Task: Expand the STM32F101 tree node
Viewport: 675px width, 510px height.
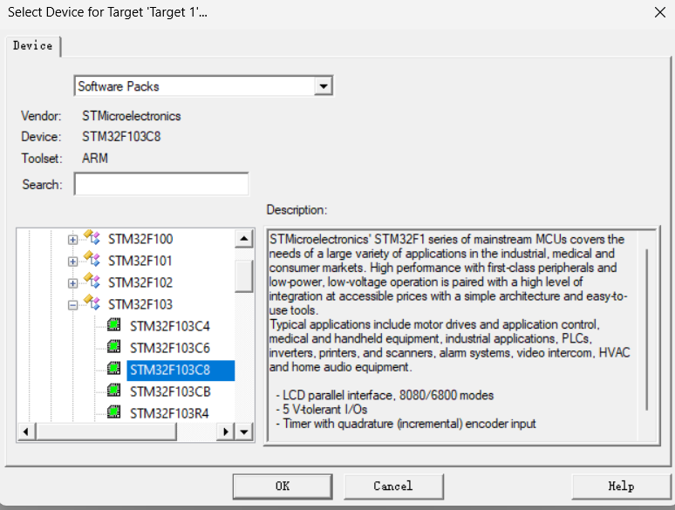Action: click(72, 262)
